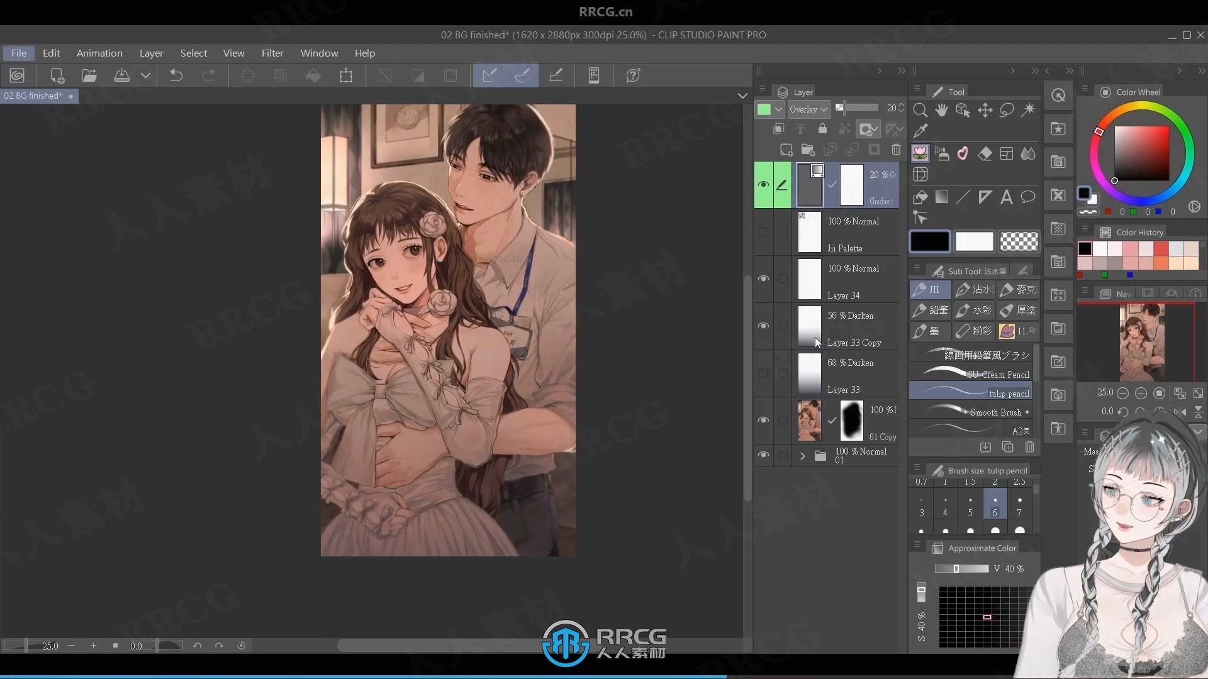Select the Gradient tool
Image resolution: width=1208 pixels, height=679 pixels.
pos(942,197)
